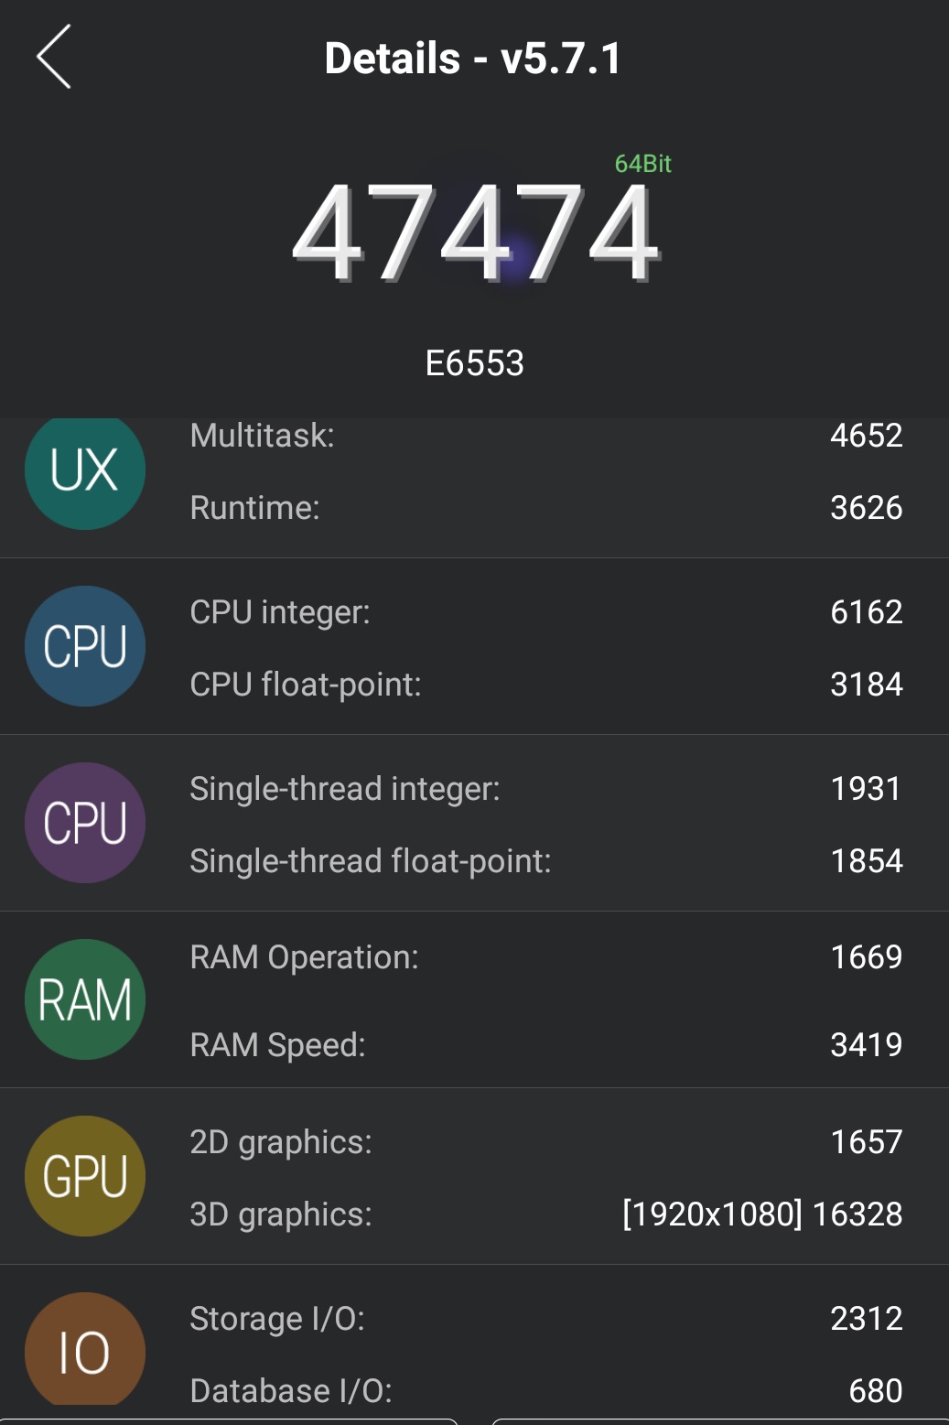Tap the device model E6553

point(475,363)
